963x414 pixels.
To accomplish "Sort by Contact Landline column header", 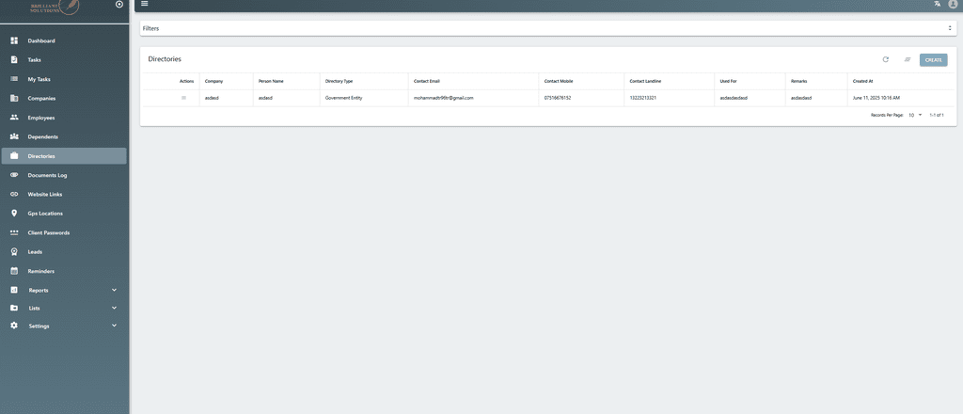I will coord(645,81).
